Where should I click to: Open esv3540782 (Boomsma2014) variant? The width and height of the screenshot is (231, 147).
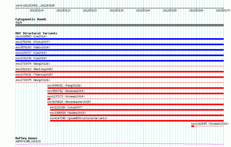coord(66,91)
